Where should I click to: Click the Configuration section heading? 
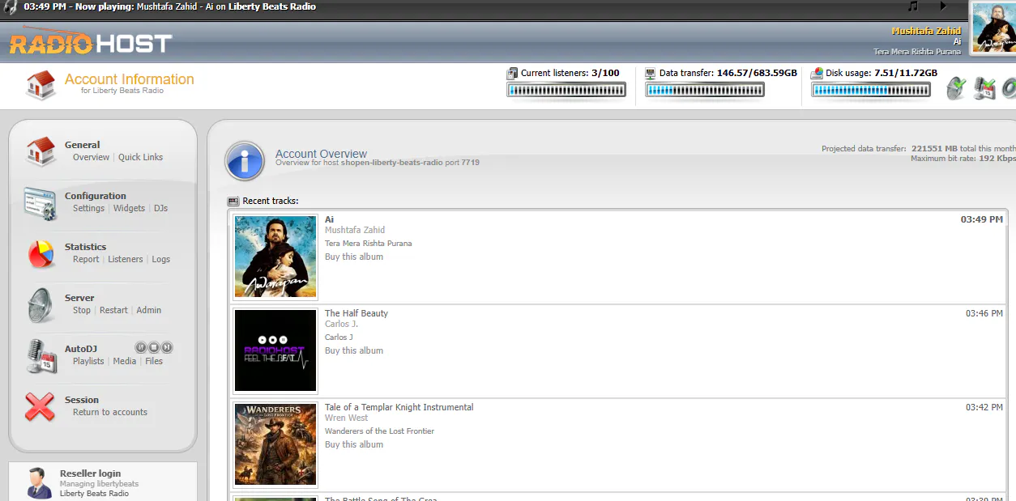click(x=96, y=196)
